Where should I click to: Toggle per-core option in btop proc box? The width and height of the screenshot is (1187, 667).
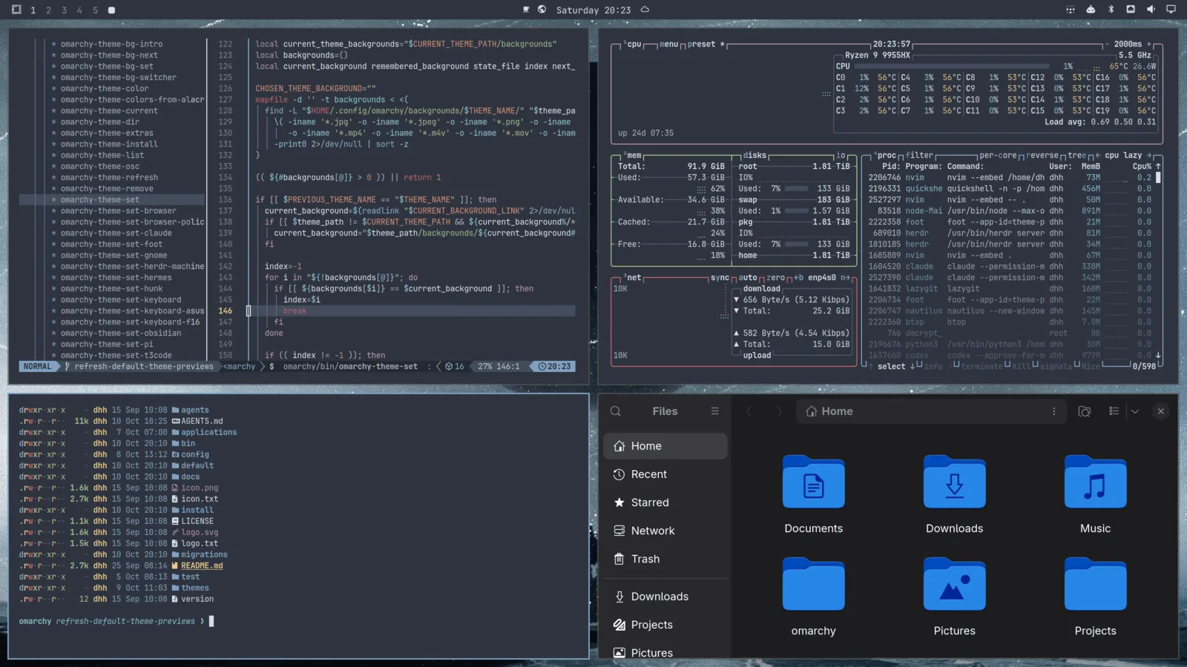point(998,156)
